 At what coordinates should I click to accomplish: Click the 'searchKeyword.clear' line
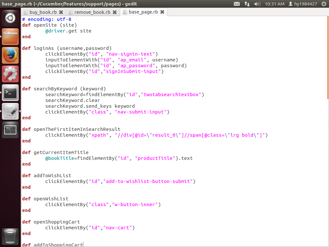tap(73, 100)
